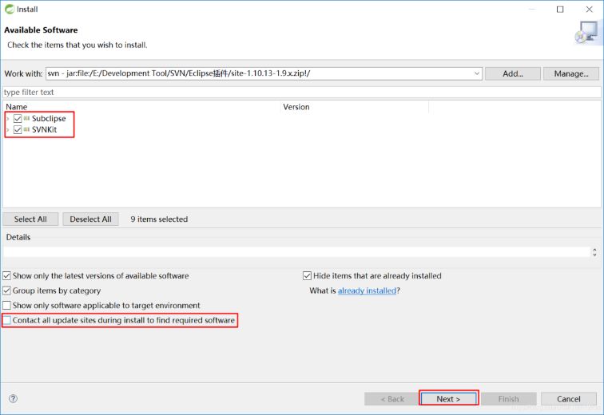The width and height of the screenshot is (604, 415).
Task: Select the Subclipse row label
Action: 49,118
